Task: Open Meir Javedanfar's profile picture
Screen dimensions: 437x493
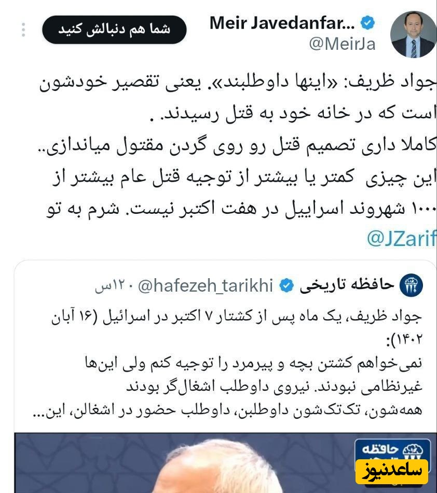Action: coord(413,34)
